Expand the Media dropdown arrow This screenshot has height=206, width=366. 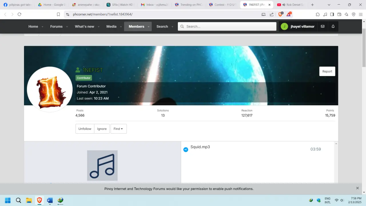pos(121,27)
